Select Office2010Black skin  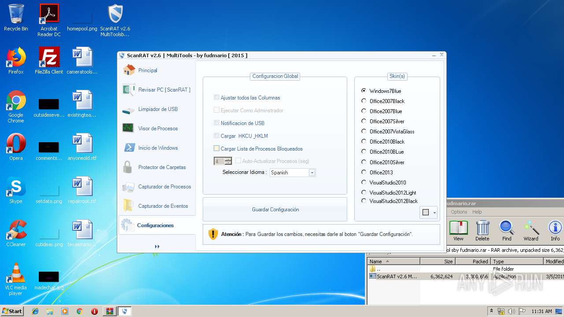pos(364,141)
